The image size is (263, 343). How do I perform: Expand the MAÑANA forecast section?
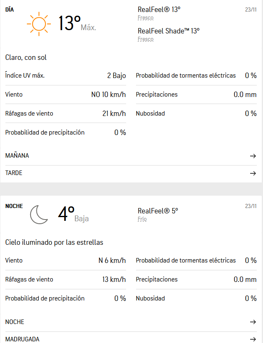click(17, 156)
